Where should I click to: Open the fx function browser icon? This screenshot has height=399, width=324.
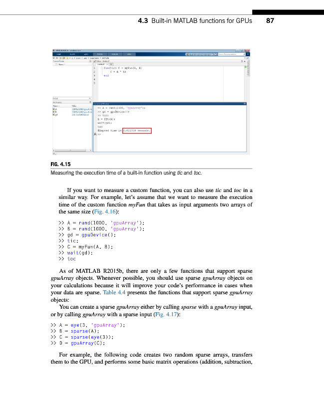pyautogui.click(x=95, y=134)
